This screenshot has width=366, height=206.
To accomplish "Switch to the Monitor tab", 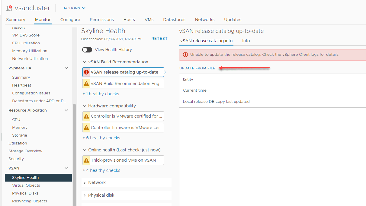I will point(43,20).
